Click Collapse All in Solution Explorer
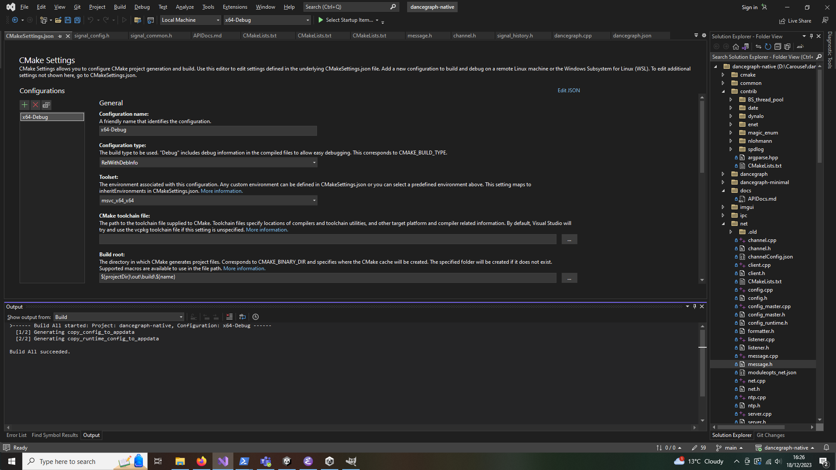 (x=778, y=47)
